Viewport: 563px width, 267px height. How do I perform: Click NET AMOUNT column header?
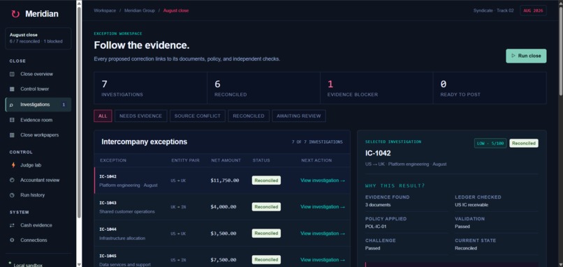(226, 160)
